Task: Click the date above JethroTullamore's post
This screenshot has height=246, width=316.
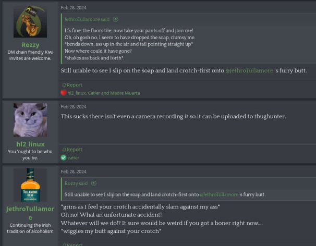Action: pyautogui.click(x=74, y=171)
